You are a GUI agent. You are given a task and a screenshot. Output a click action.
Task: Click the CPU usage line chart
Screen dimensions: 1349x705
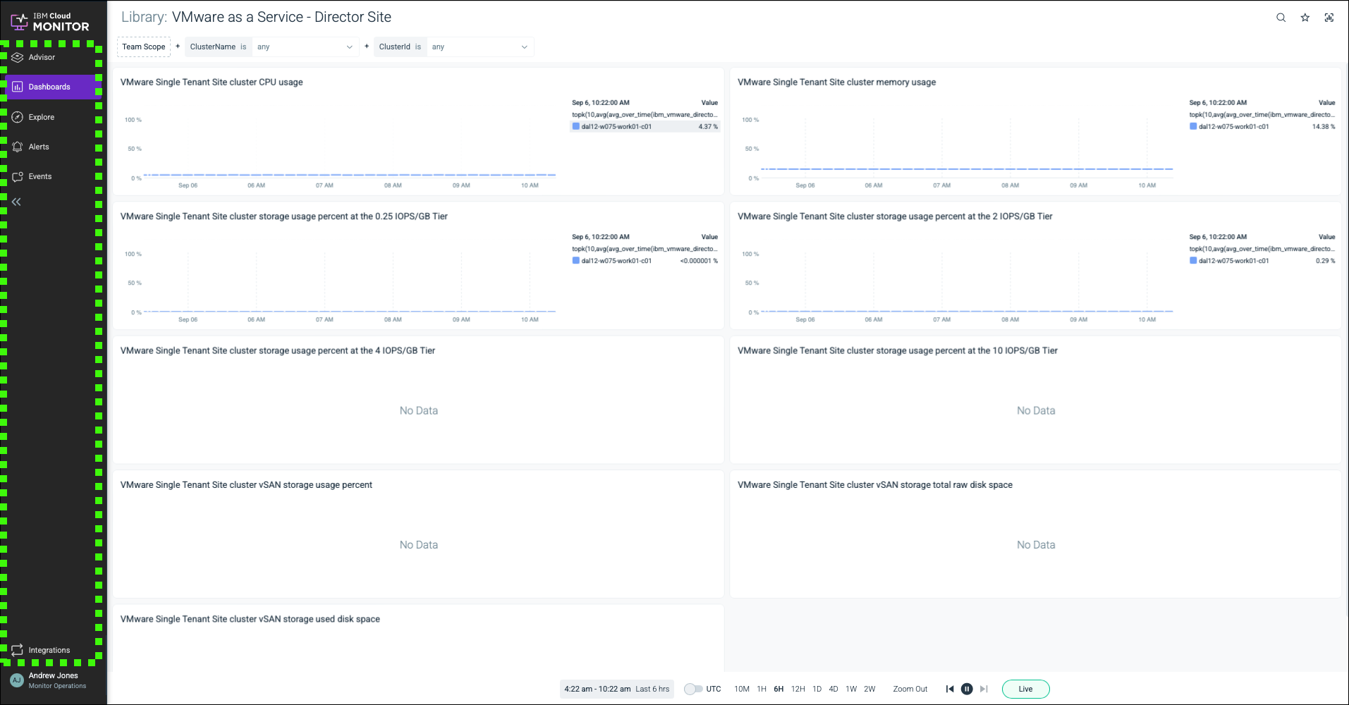point(350,148)
